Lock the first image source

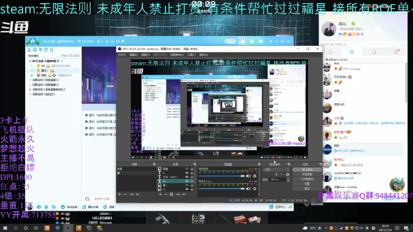click(192, 169)
